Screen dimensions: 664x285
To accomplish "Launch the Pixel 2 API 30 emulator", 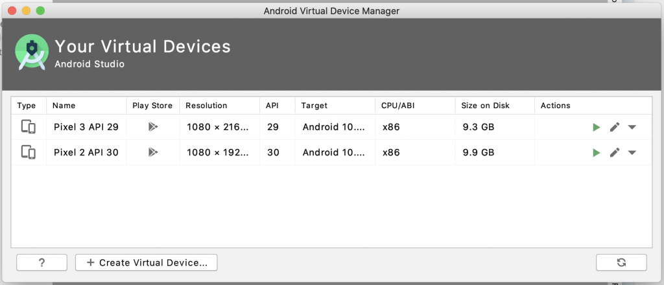I will [597, 153].
